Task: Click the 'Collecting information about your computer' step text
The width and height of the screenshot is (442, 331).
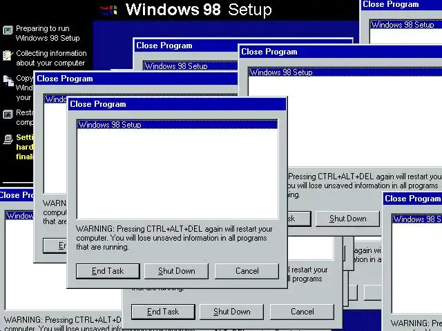Action: [51, 58]
